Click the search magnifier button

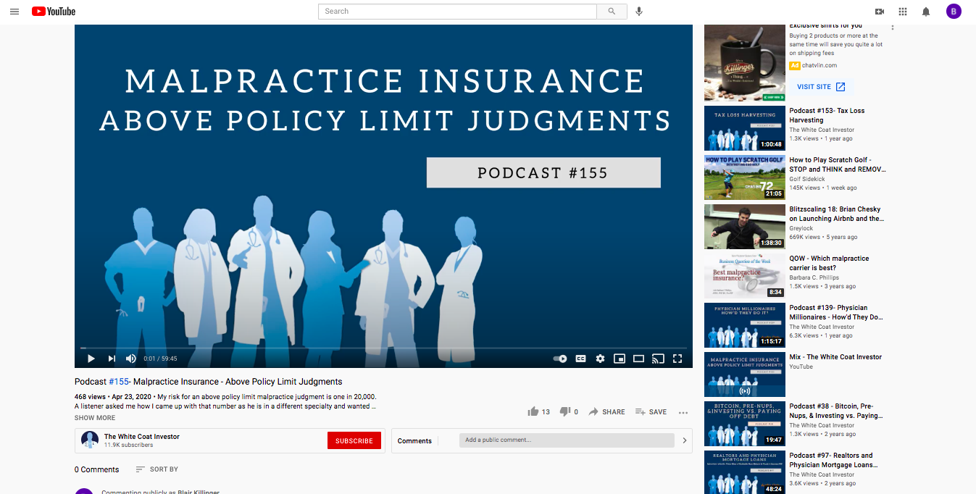pyautogui.click(x=612, y=12)
